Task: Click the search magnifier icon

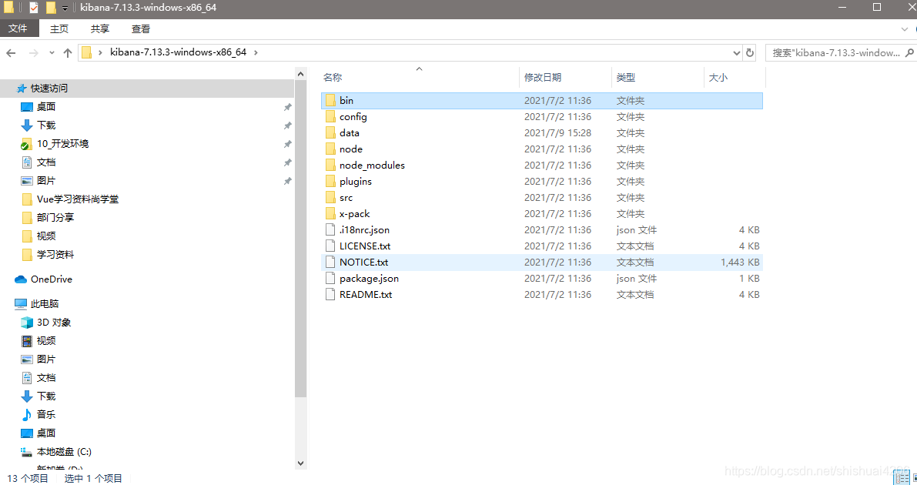Action: point(909,52)
